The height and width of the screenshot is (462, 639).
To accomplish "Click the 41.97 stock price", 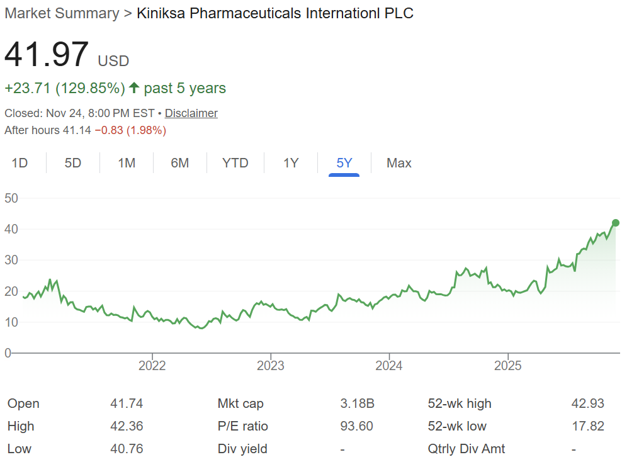I will tap(47, 54).
